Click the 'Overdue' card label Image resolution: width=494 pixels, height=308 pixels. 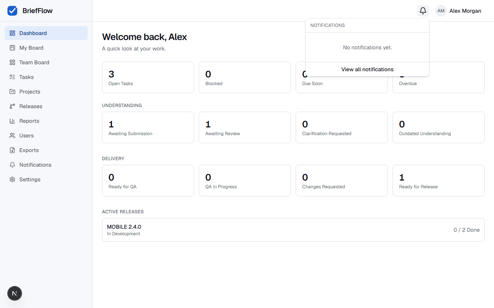click(408, 84)
